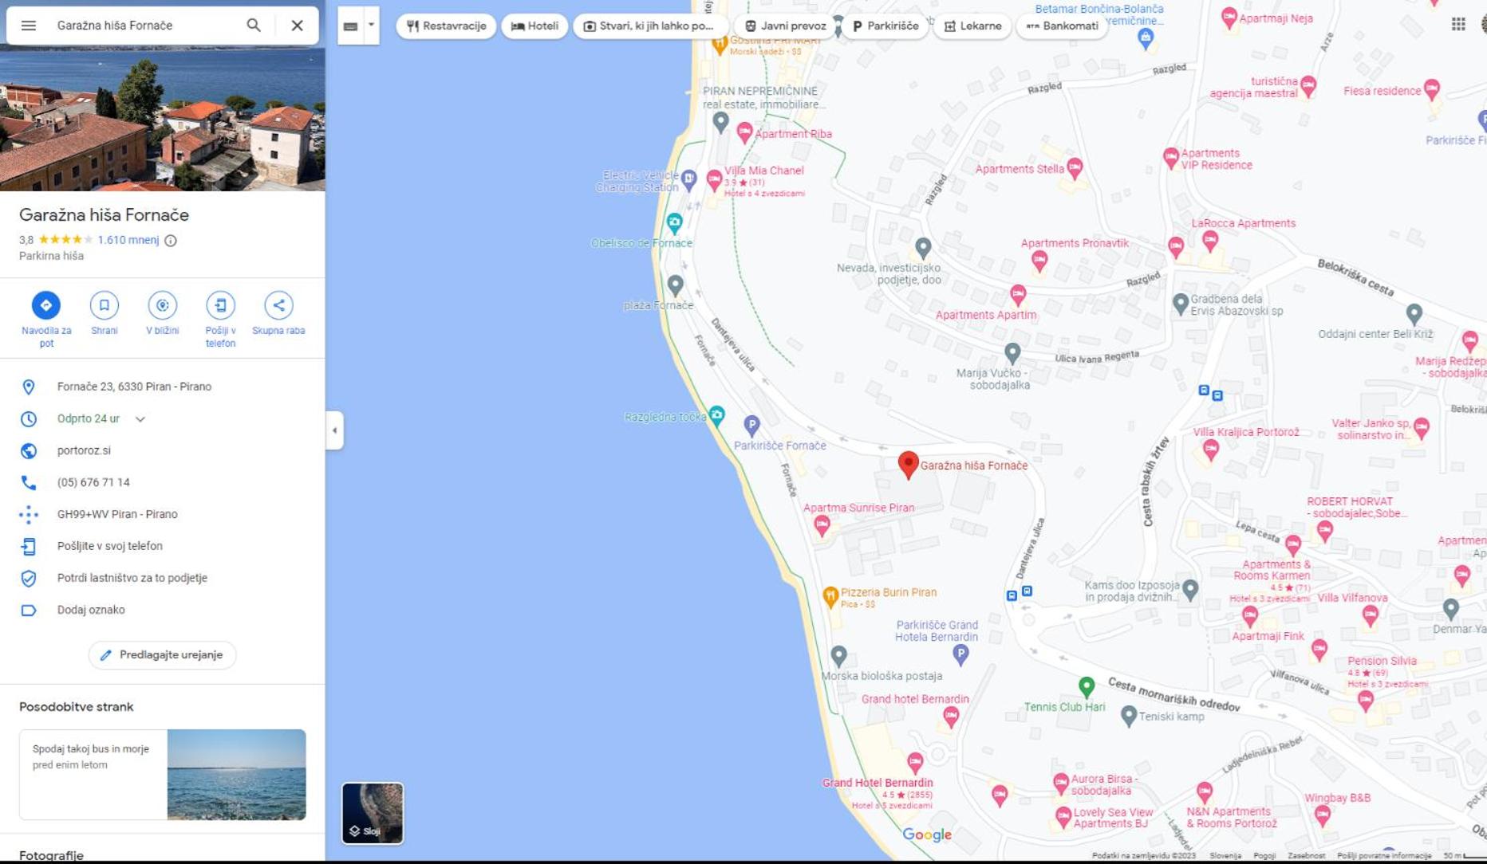The image size is (1487, 864).
Task: Open the portoroz.si website link
Action: click(84, 450)
